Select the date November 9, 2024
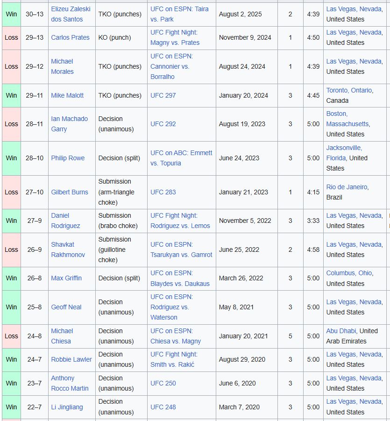390x421 pixels. click(245, 37)
